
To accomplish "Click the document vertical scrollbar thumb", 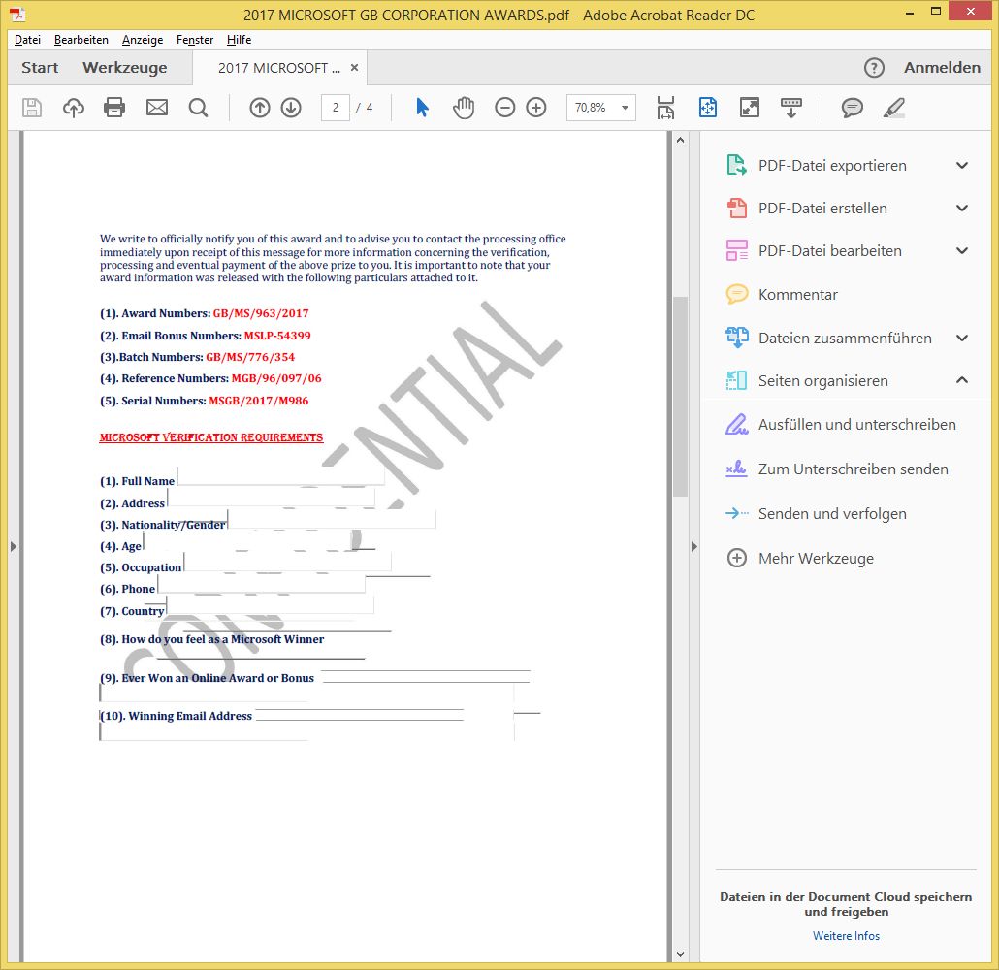I will point(681,396).
